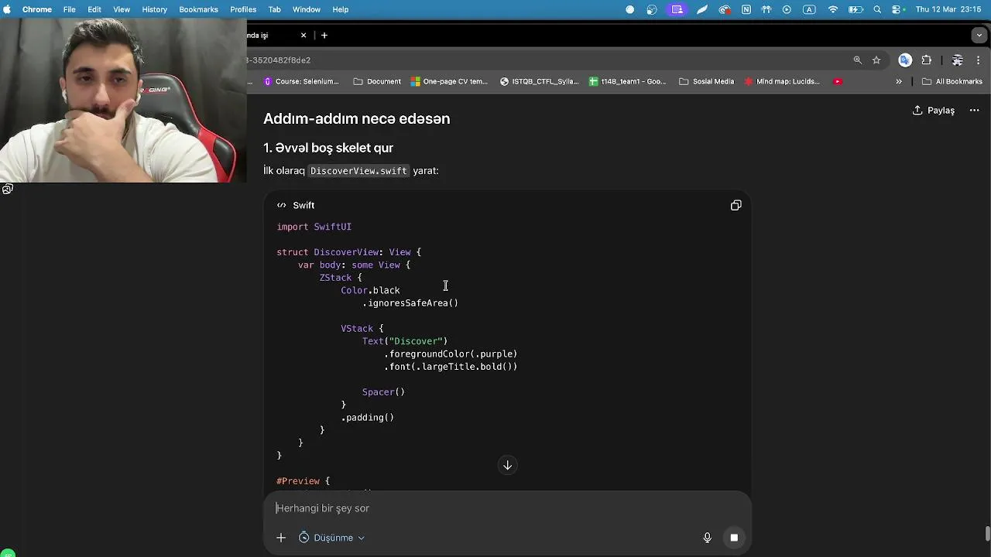Open the Edit menu
991x557 pixels.
[x=94, y=9]
